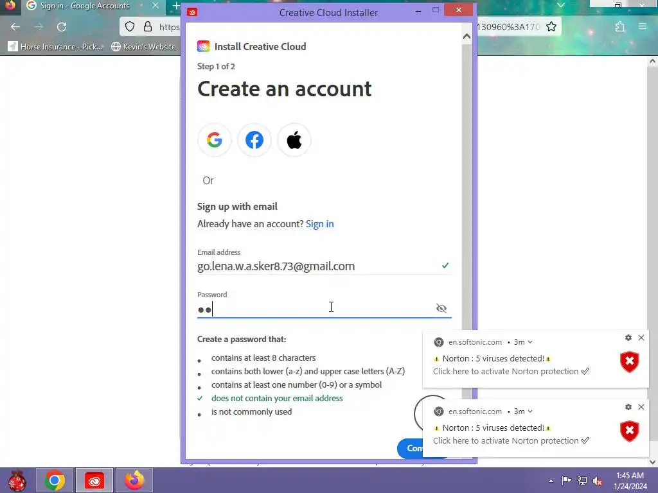This screenshot has width=658, height=493.
Task: Click the Sign in link
Action: [x=320, y=224]
